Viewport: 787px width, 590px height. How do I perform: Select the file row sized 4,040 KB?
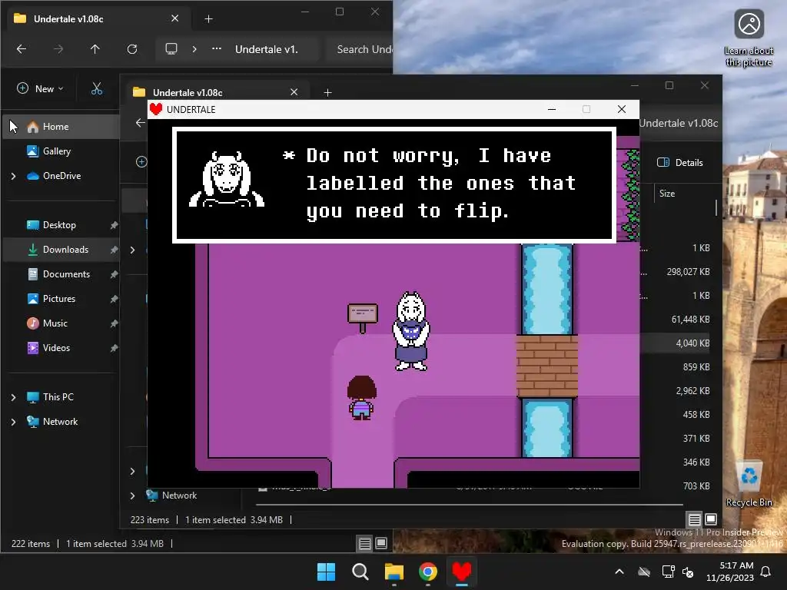pyautogui.click(x=676, y=343)
